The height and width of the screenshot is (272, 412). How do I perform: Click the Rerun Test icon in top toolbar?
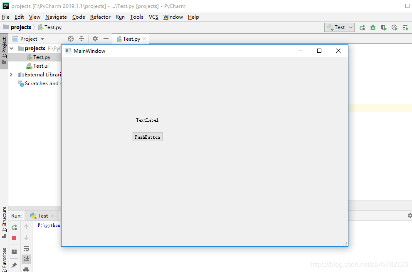[x=362, y=27]
